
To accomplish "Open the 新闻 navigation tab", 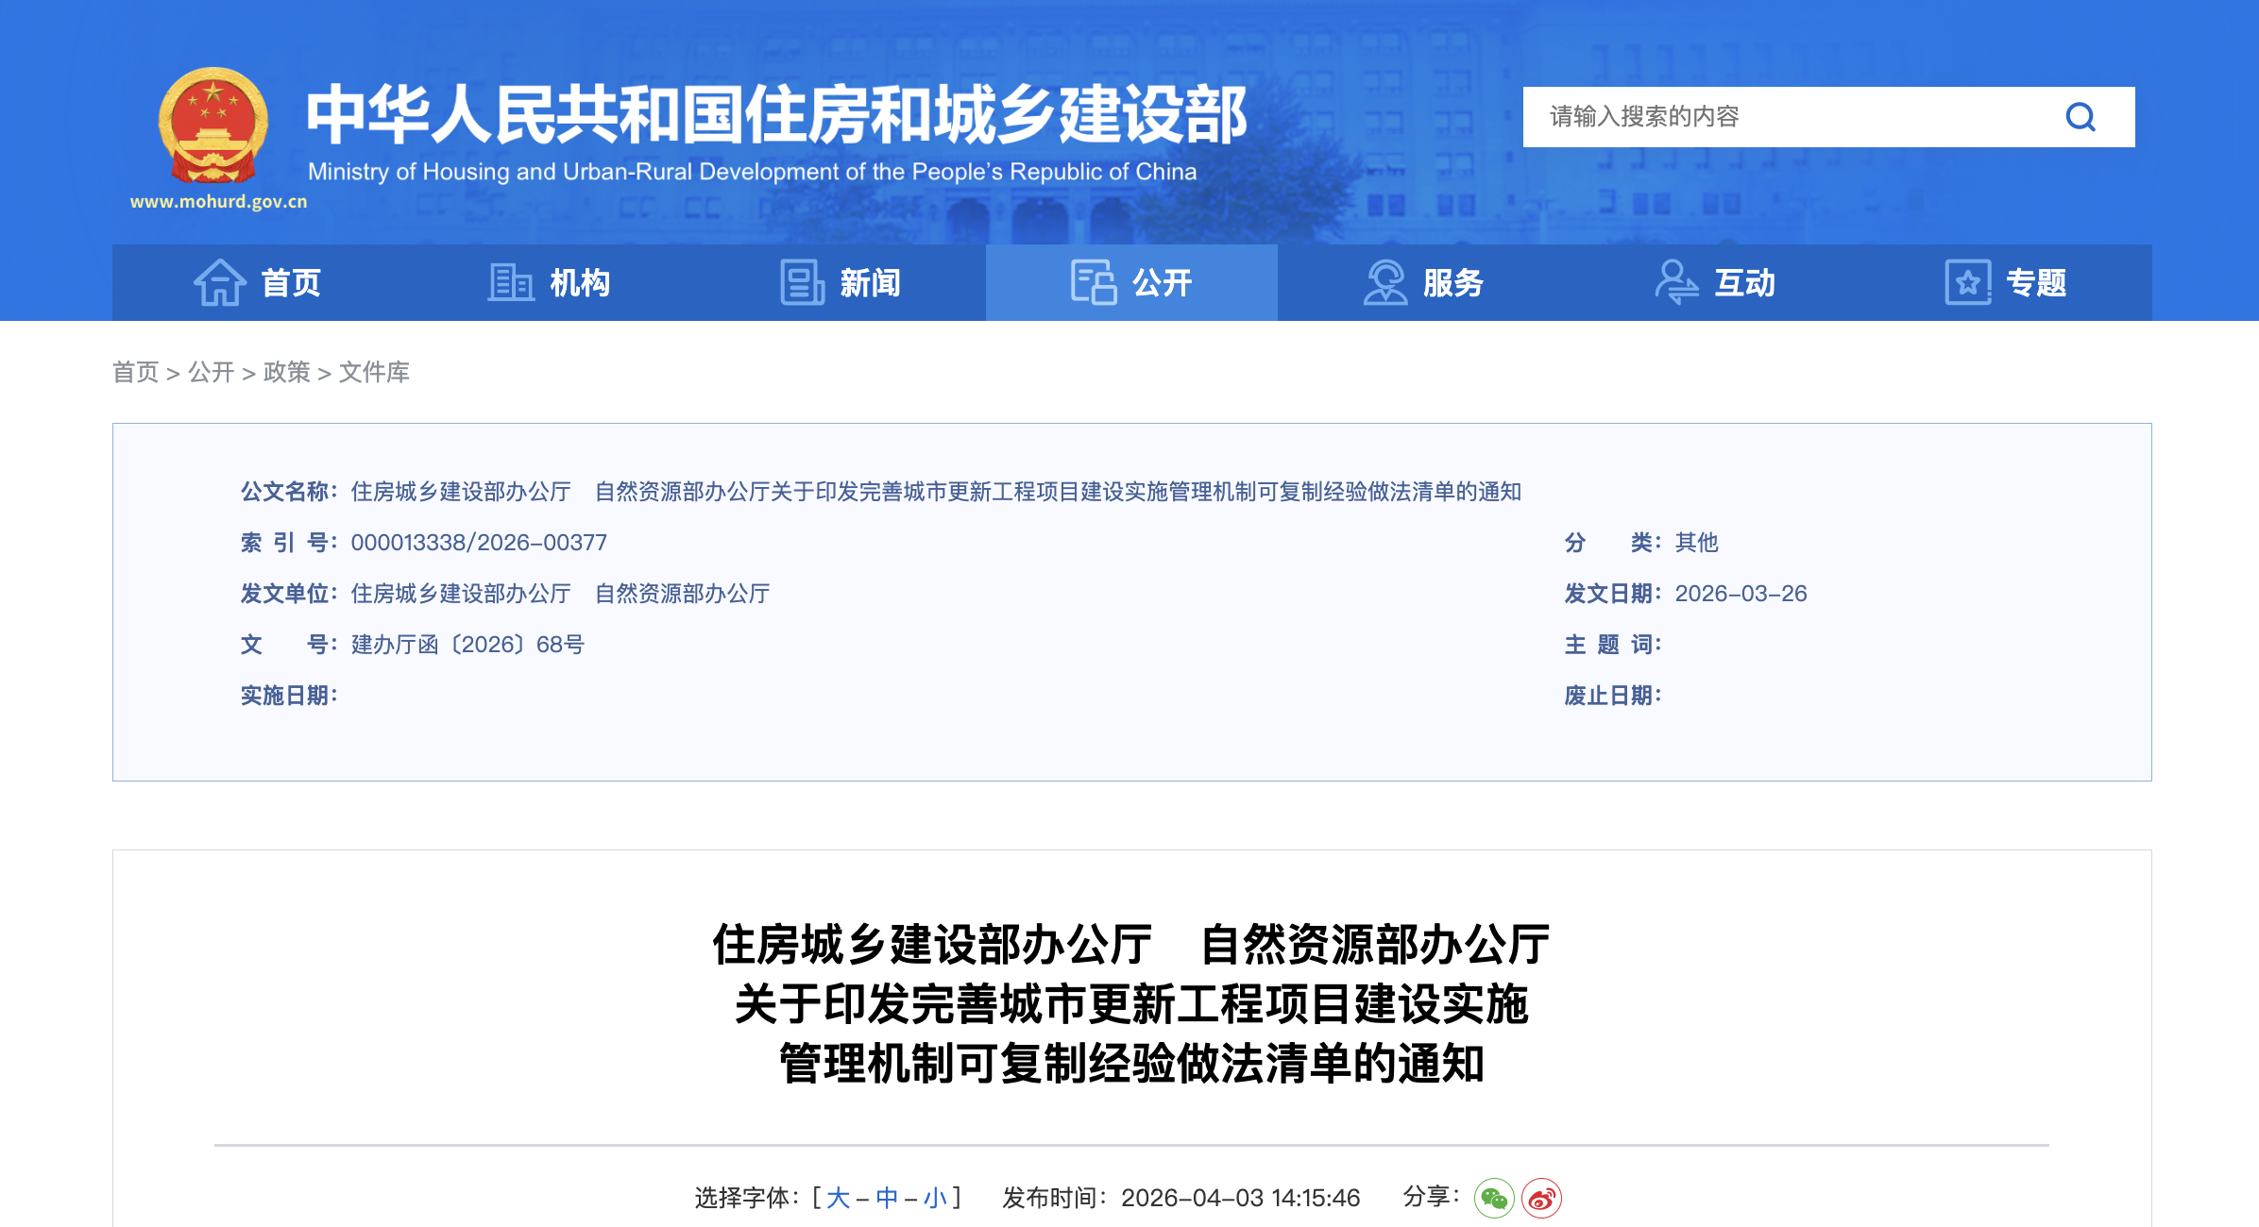I will coord(870,282).
